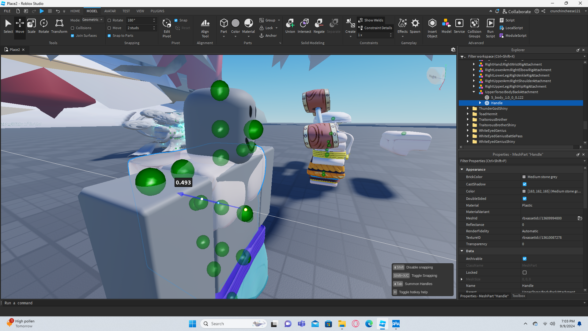Open the PLUGINS ribbon tab

click(x=157, y=11)
